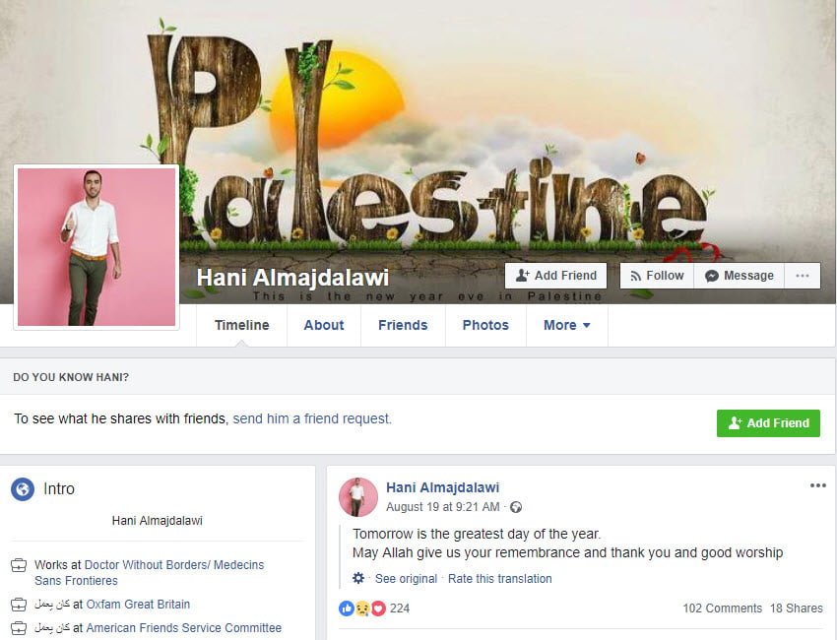This screenshot has width=837, height=640.
Task: Go to the Photos tab
Action: pyautogui.click(x=485, y=325)
